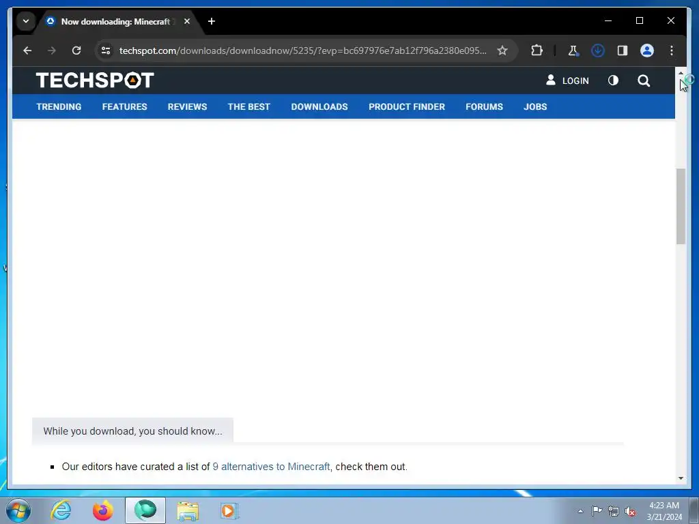Viewport: 699px width, 524px height.
Task: Open the DOWNLOADS menu
Action: [319, 106]
